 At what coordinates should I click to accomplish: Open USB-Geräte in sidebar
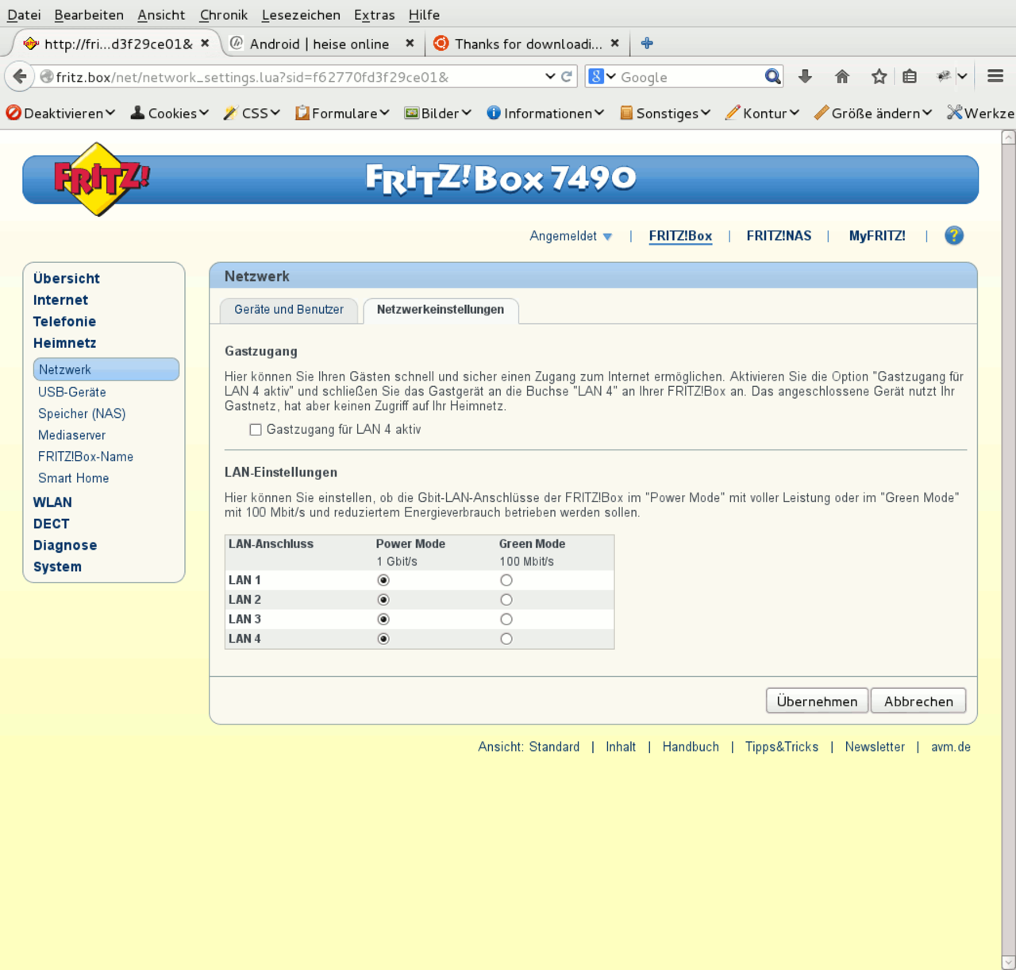click(72, 392)
